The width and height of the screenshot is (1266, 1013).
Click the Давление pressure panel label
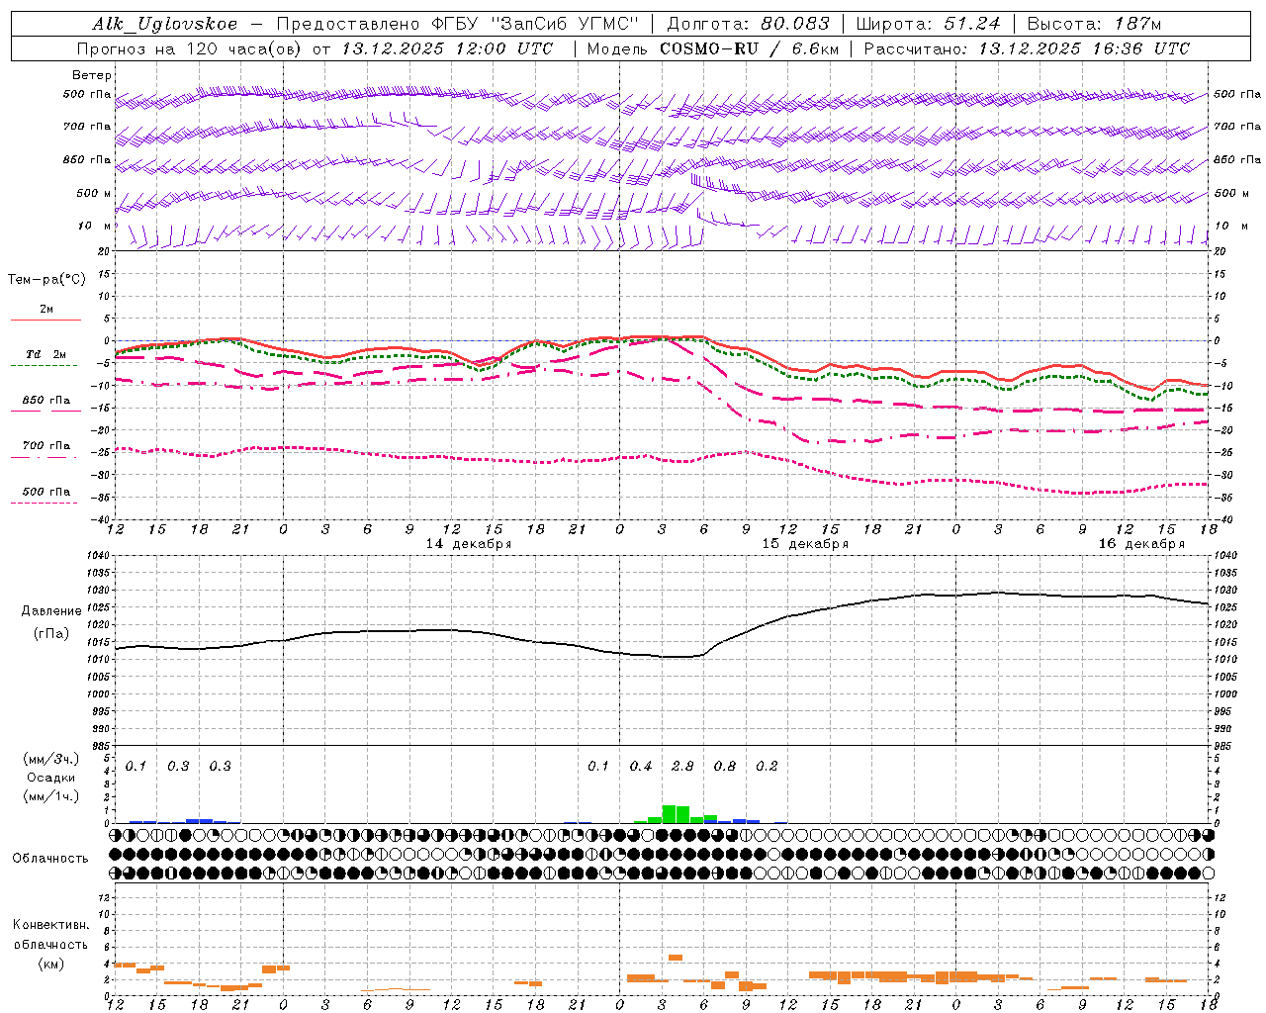51,611
